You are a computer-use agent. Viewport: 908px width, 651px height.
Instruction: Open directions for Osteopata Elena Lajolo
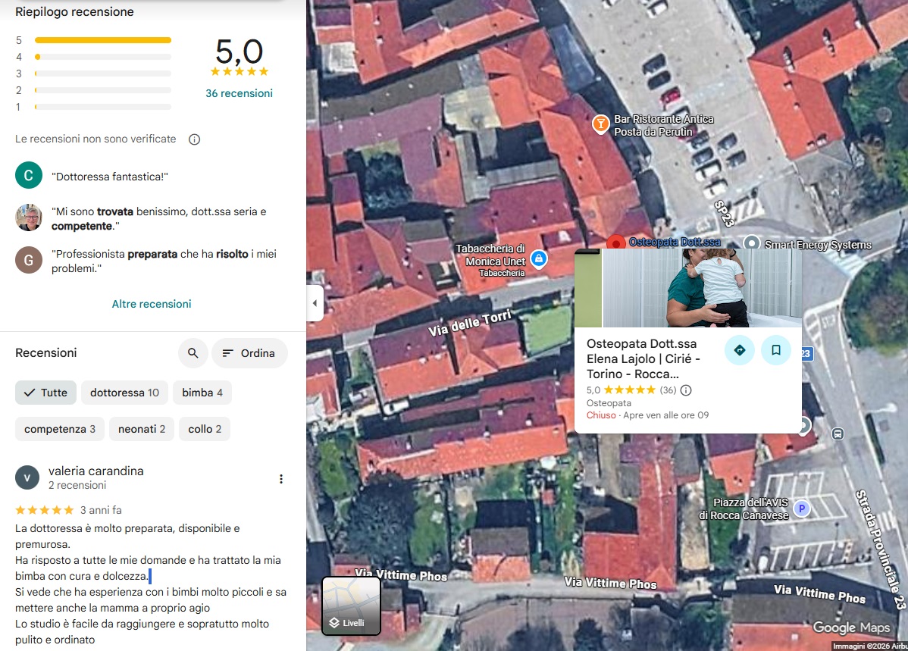pos(740,350)
